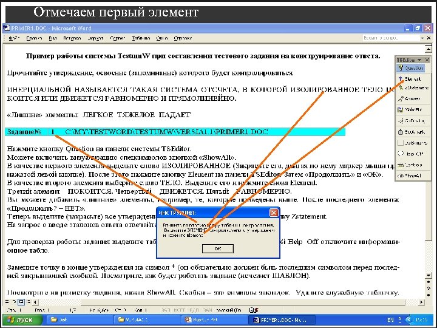Viewport: 437px width, 328px height.
Task: Click the word ПАДАЕТ among extra elements
Action: click(x=175, y=115)
